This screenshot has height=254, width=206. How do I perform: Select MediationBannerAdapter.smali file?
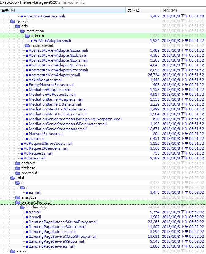(x=56, y=99)
